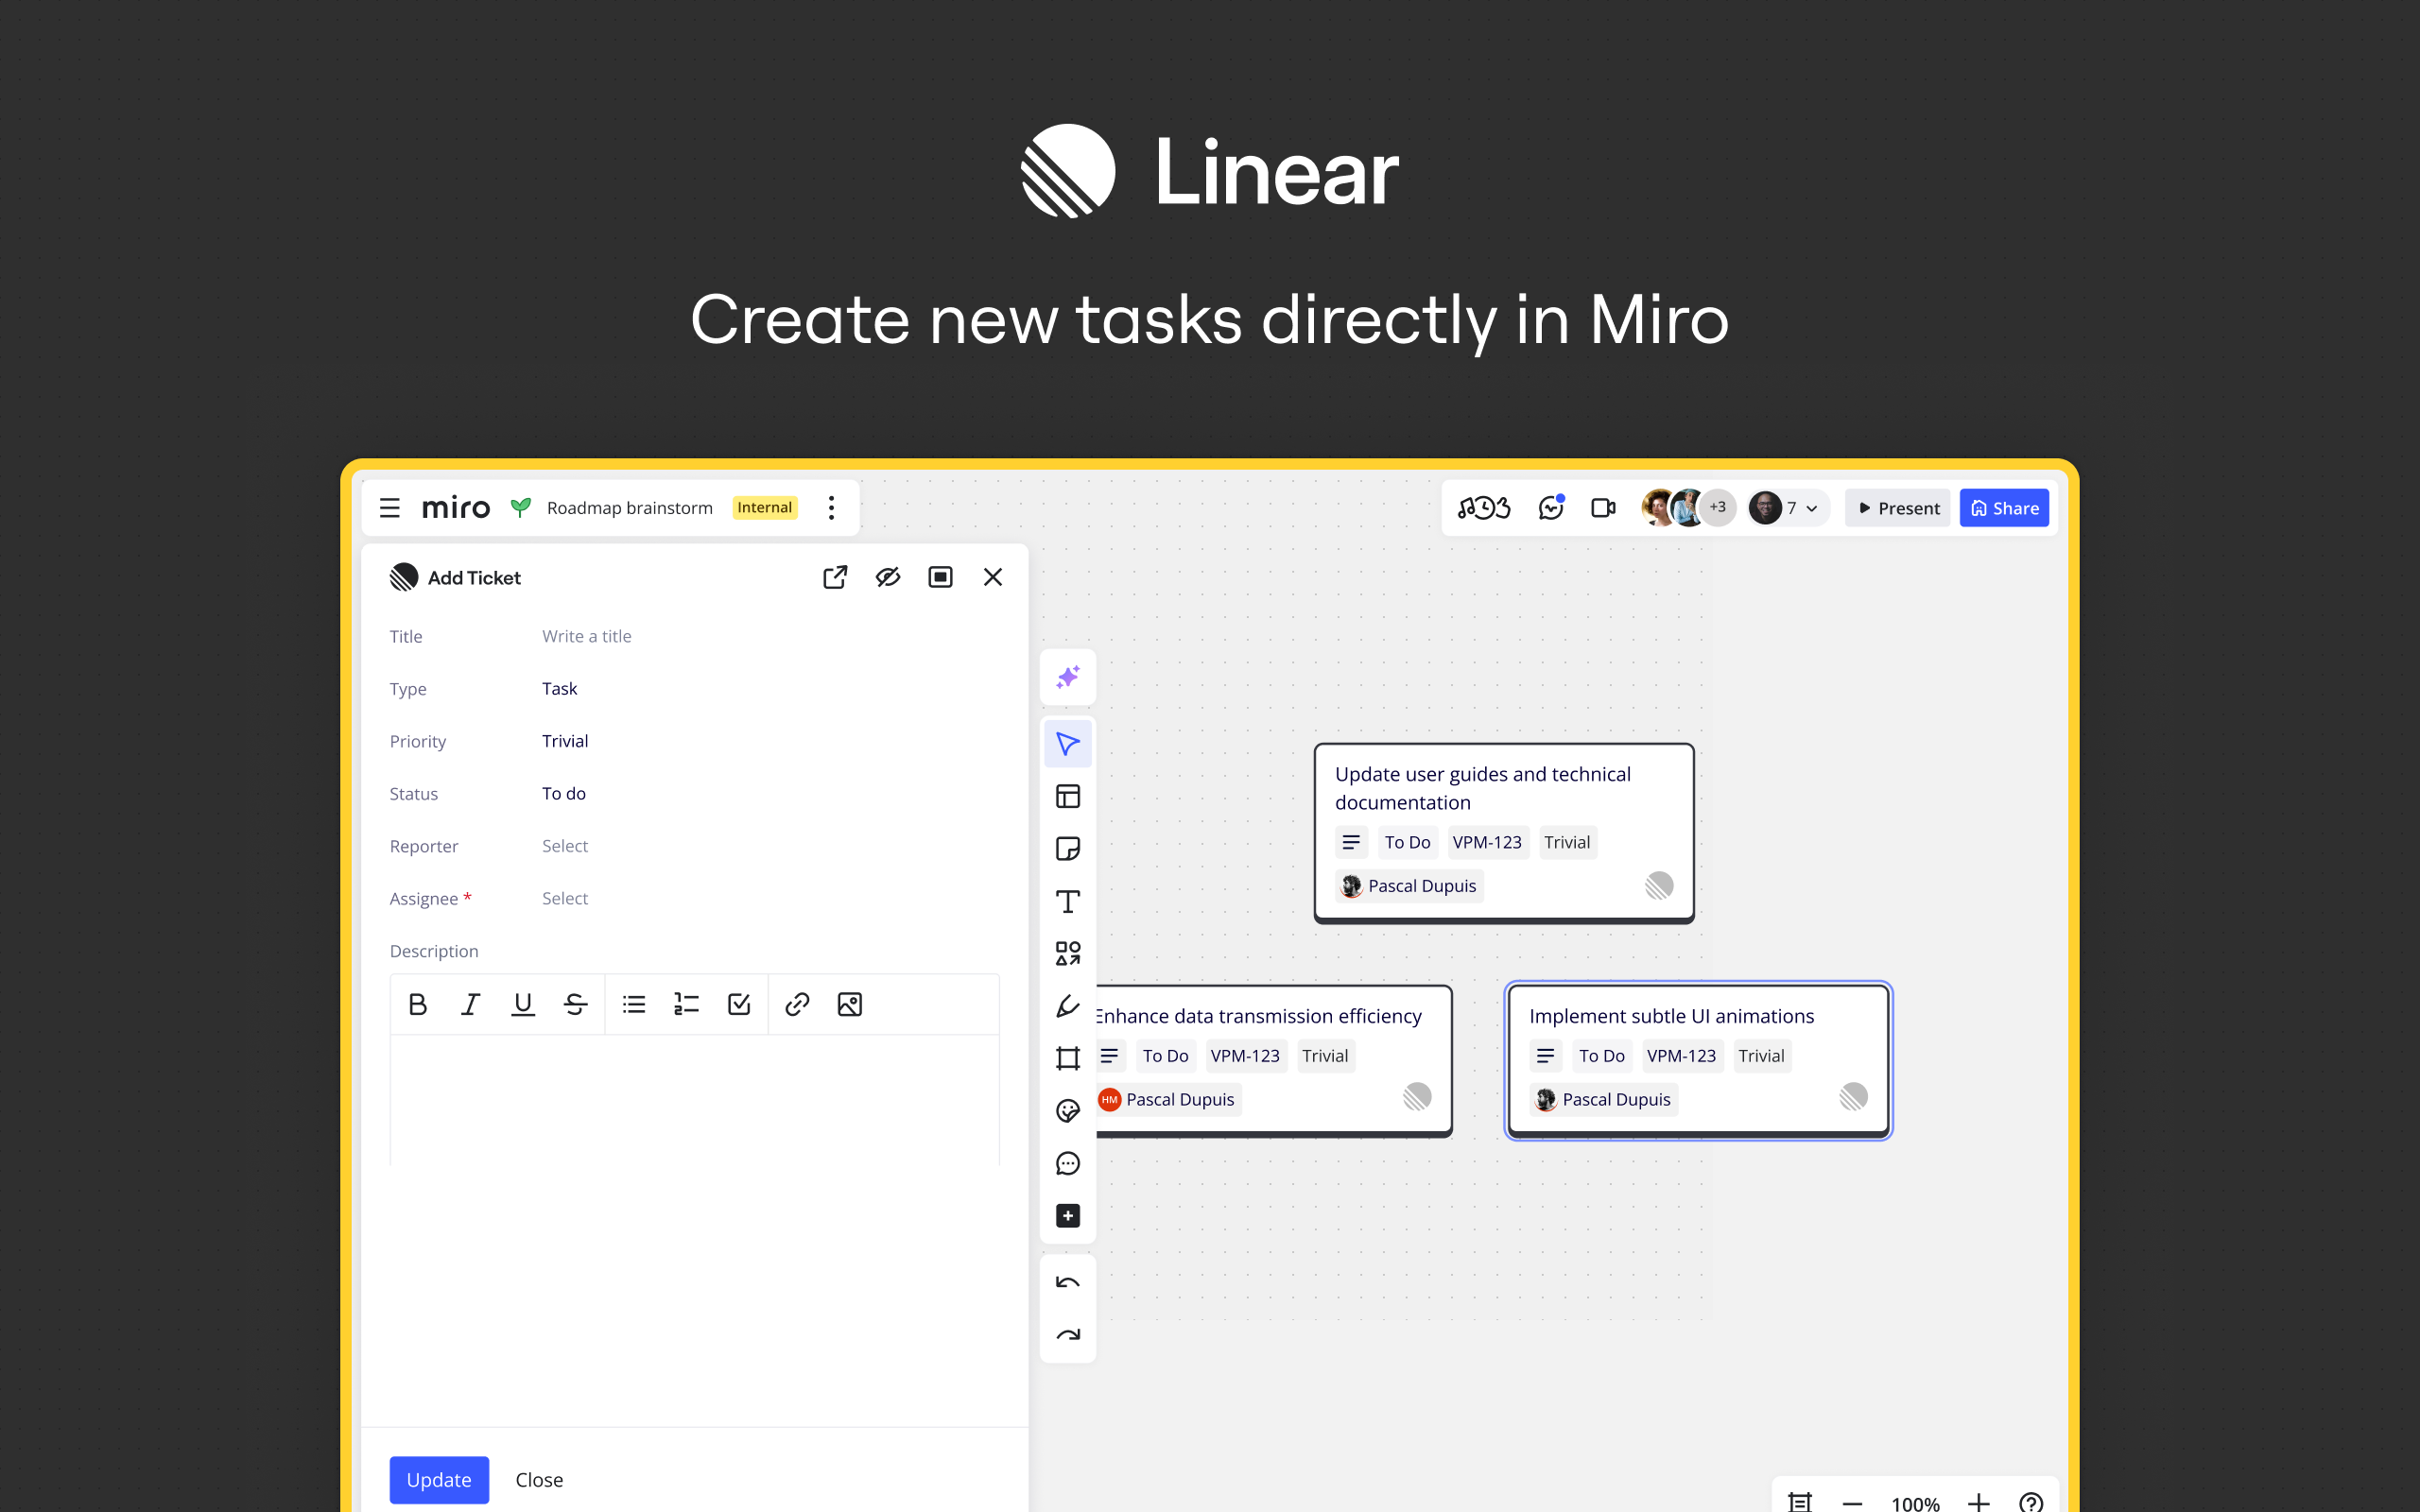Open the Miro hamburger main menu
This screenshot has height=1512, width=2420.
click(x=390, y=508)
